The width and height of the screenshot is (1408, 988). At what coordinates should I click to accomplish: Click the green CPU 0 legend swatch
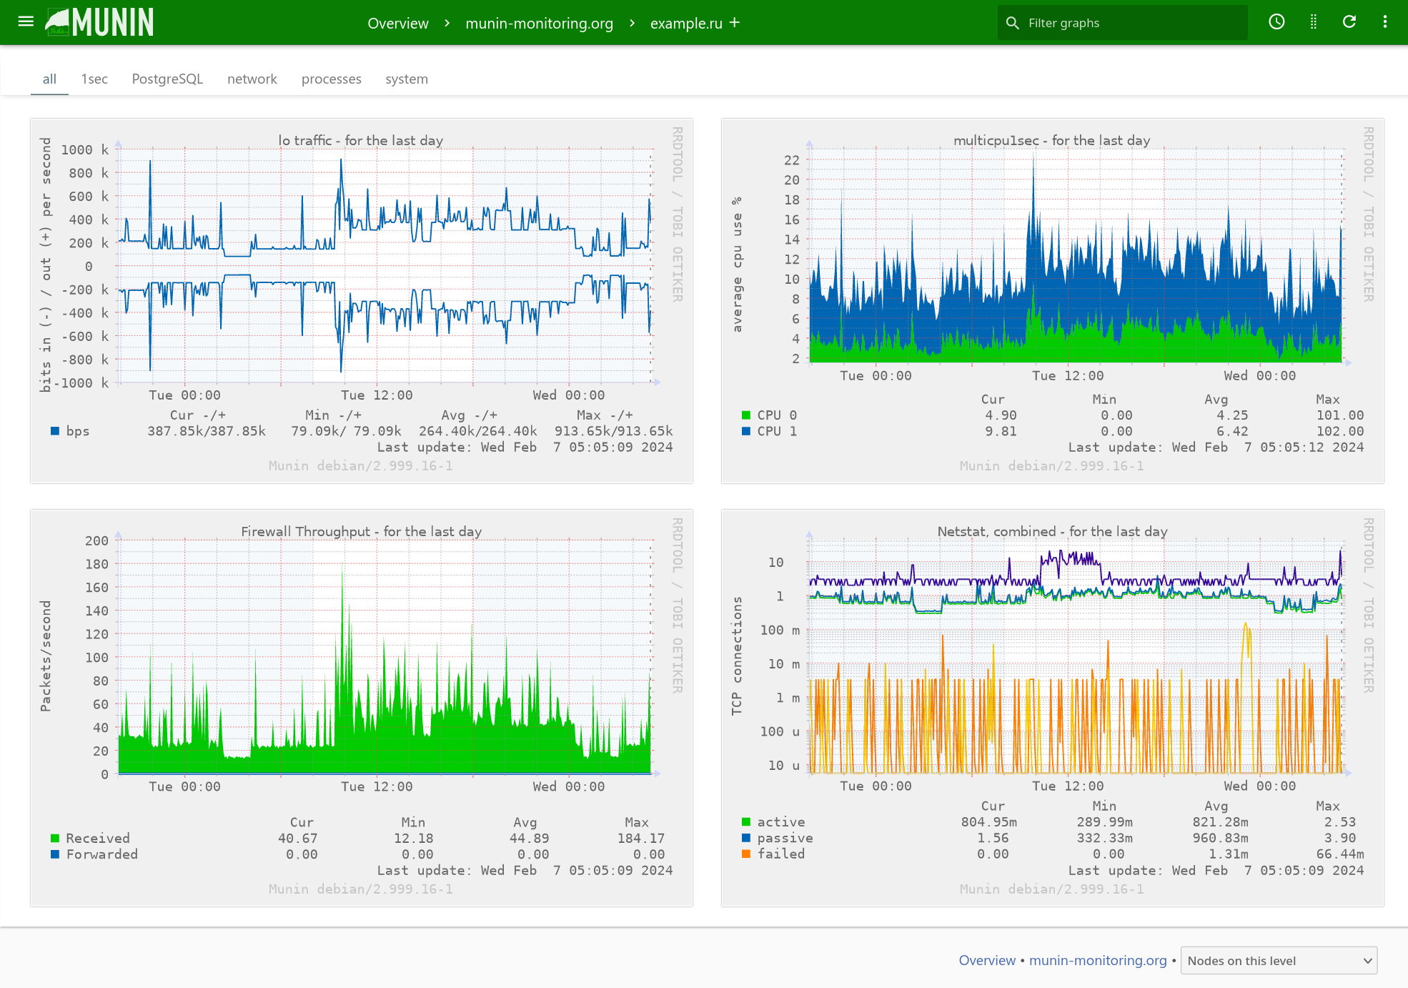(x=746, y=415)
